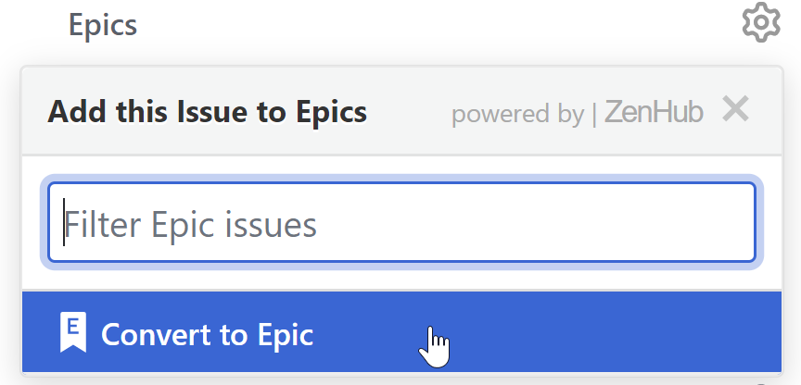
Task: Expand the Epics section via its gear
Action: pos(761,22)
